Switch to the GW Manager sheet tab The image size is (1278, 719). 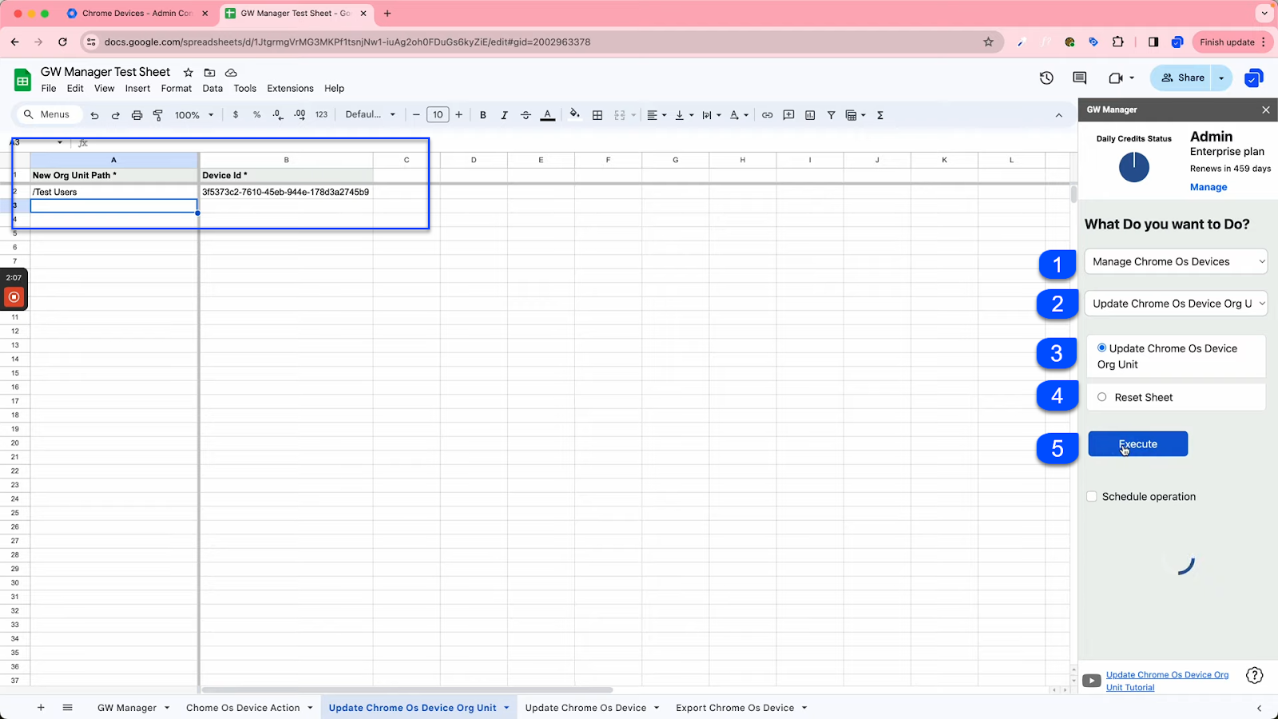coord(133,708)
